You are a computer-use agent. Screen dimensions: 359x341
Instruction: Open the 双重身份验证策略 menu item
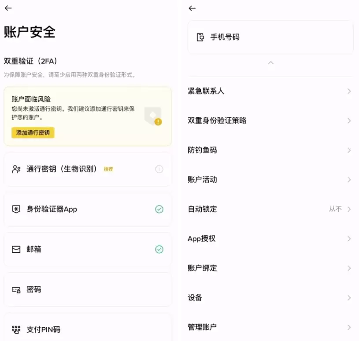(270, 120)
